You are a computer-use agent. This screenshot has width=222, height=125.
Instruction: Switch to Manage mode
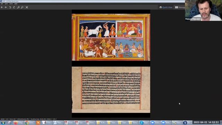(x=180, y=7)
